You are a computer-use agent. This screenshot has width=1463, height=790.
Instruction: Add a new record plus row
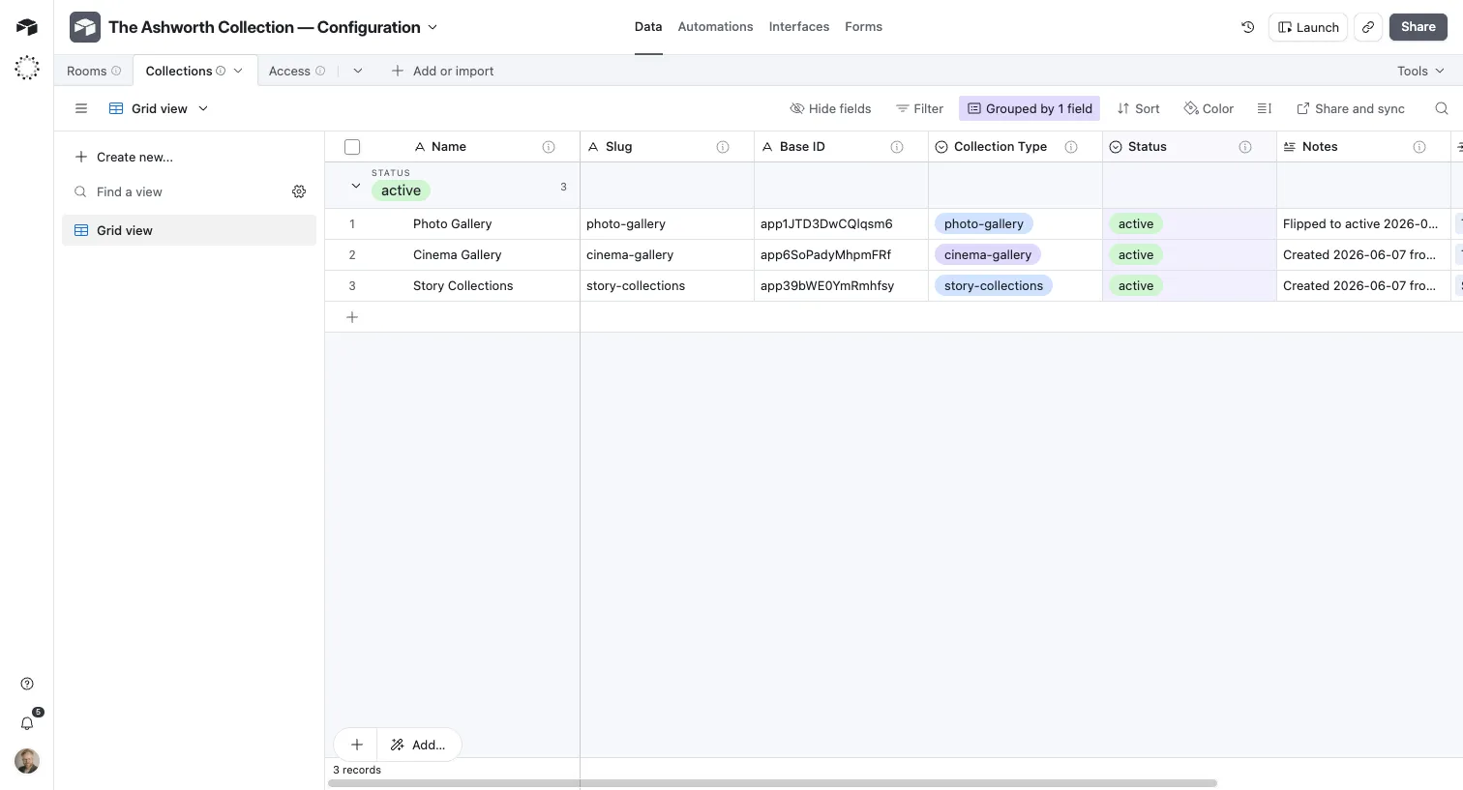352,317
